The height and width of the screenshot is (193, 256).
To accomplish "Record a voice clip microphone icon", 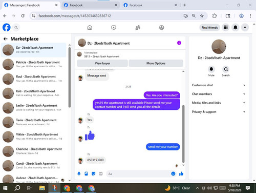I will (x=79, y=174).
